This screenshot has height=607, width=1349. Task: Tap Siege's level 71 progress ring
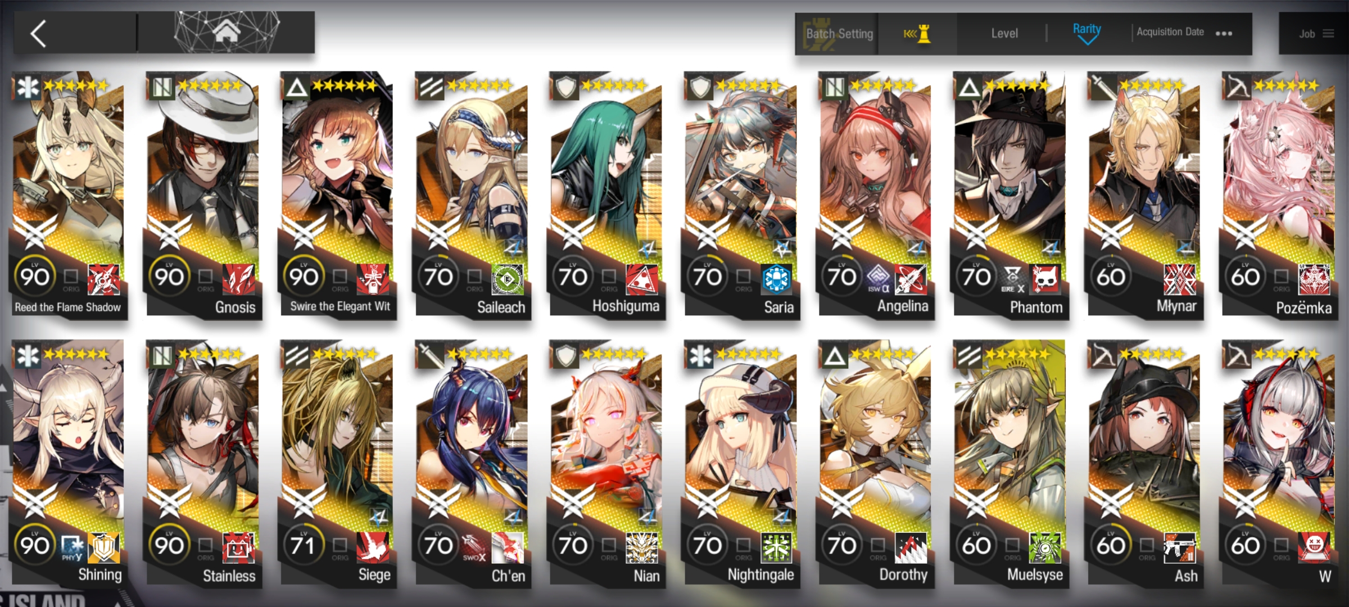(x=304, y=545)
